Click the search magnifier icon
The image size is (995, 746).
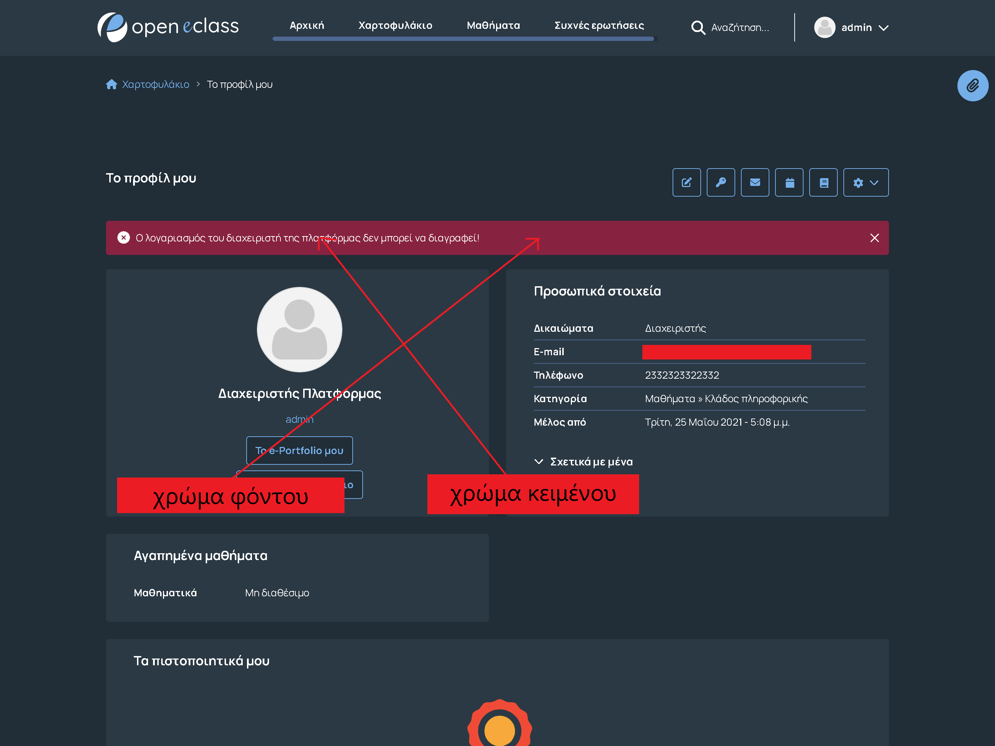click(x=697, y=27)
